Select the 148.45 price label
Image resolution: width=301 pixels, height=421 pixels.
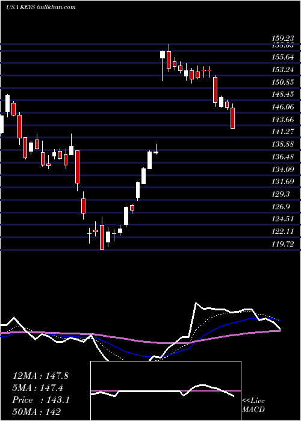tap(284, 94)
